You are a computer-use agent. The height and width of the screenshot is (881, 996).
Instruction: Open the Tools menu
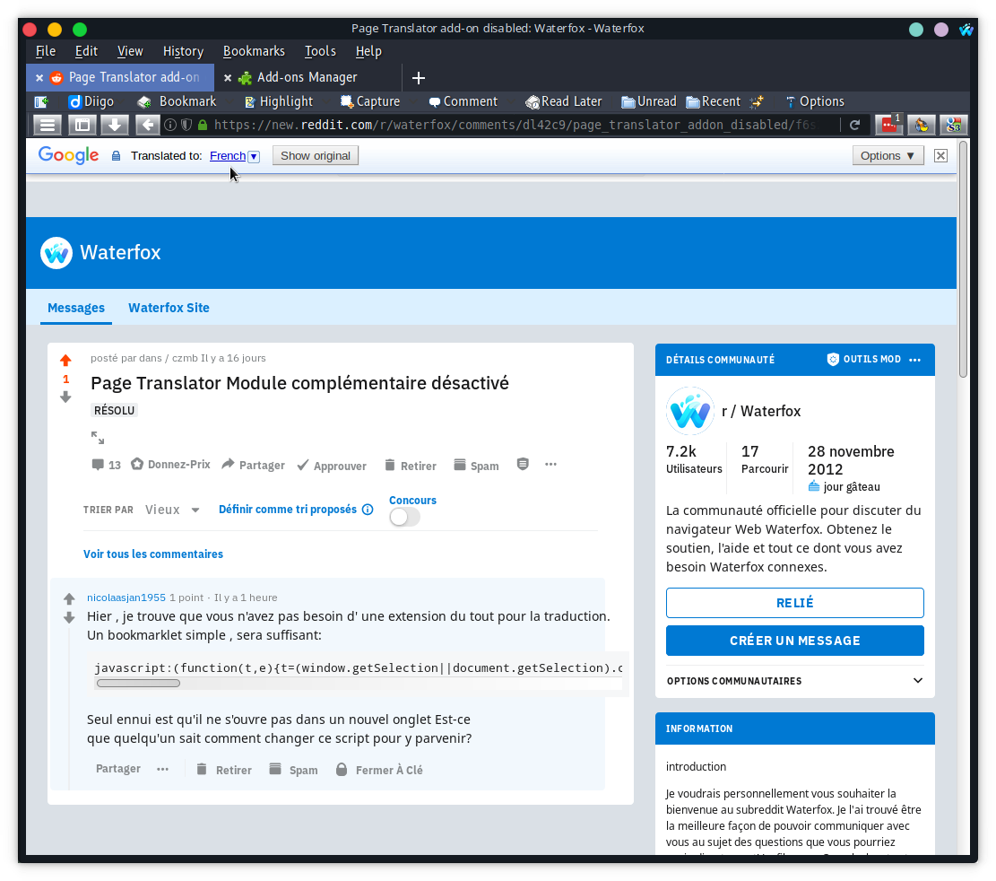pyautogui.click(x=320, y=51)
